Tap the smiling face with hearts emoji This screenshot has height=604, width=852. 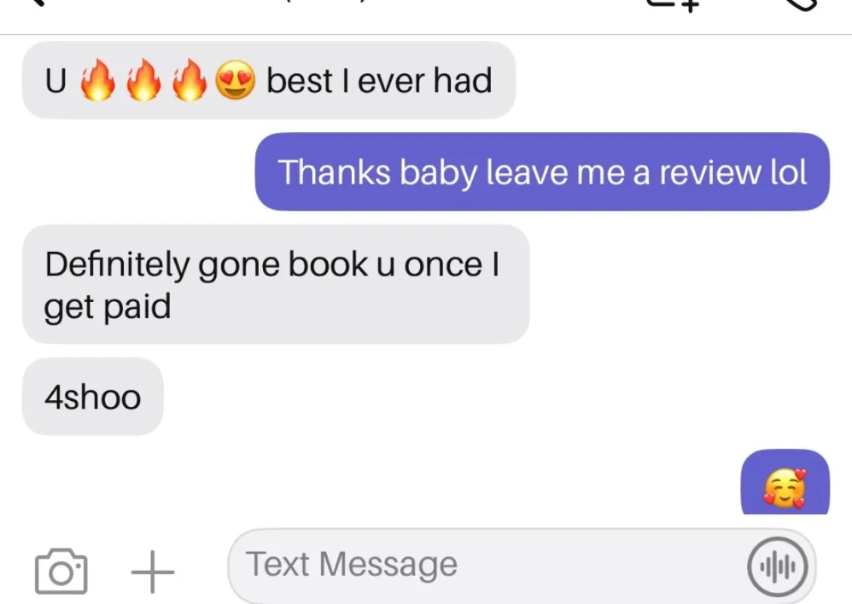click(785, 488)
